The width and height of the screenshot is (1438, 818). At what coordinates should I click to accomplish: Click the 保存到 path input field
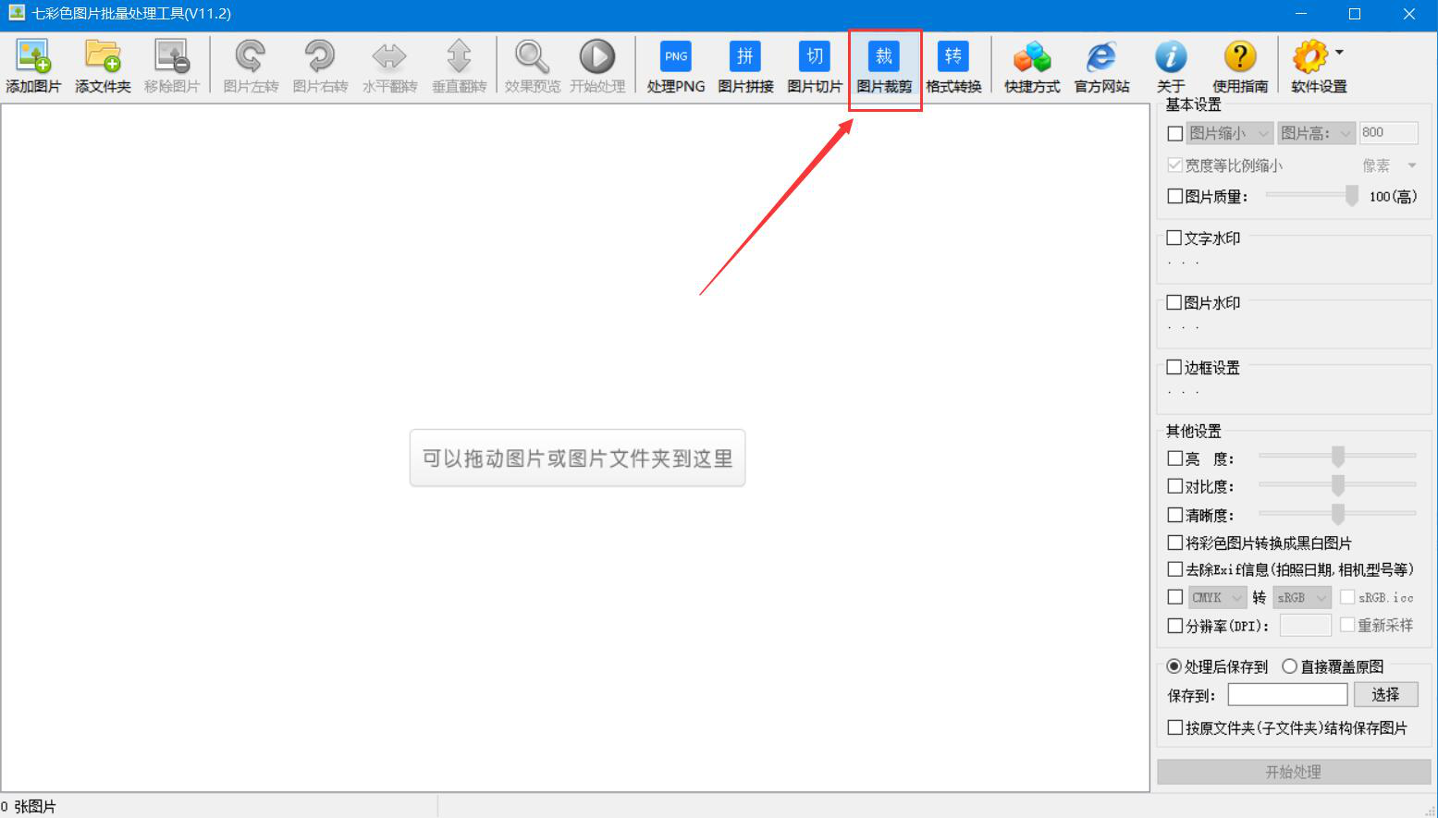point(1287,694)
